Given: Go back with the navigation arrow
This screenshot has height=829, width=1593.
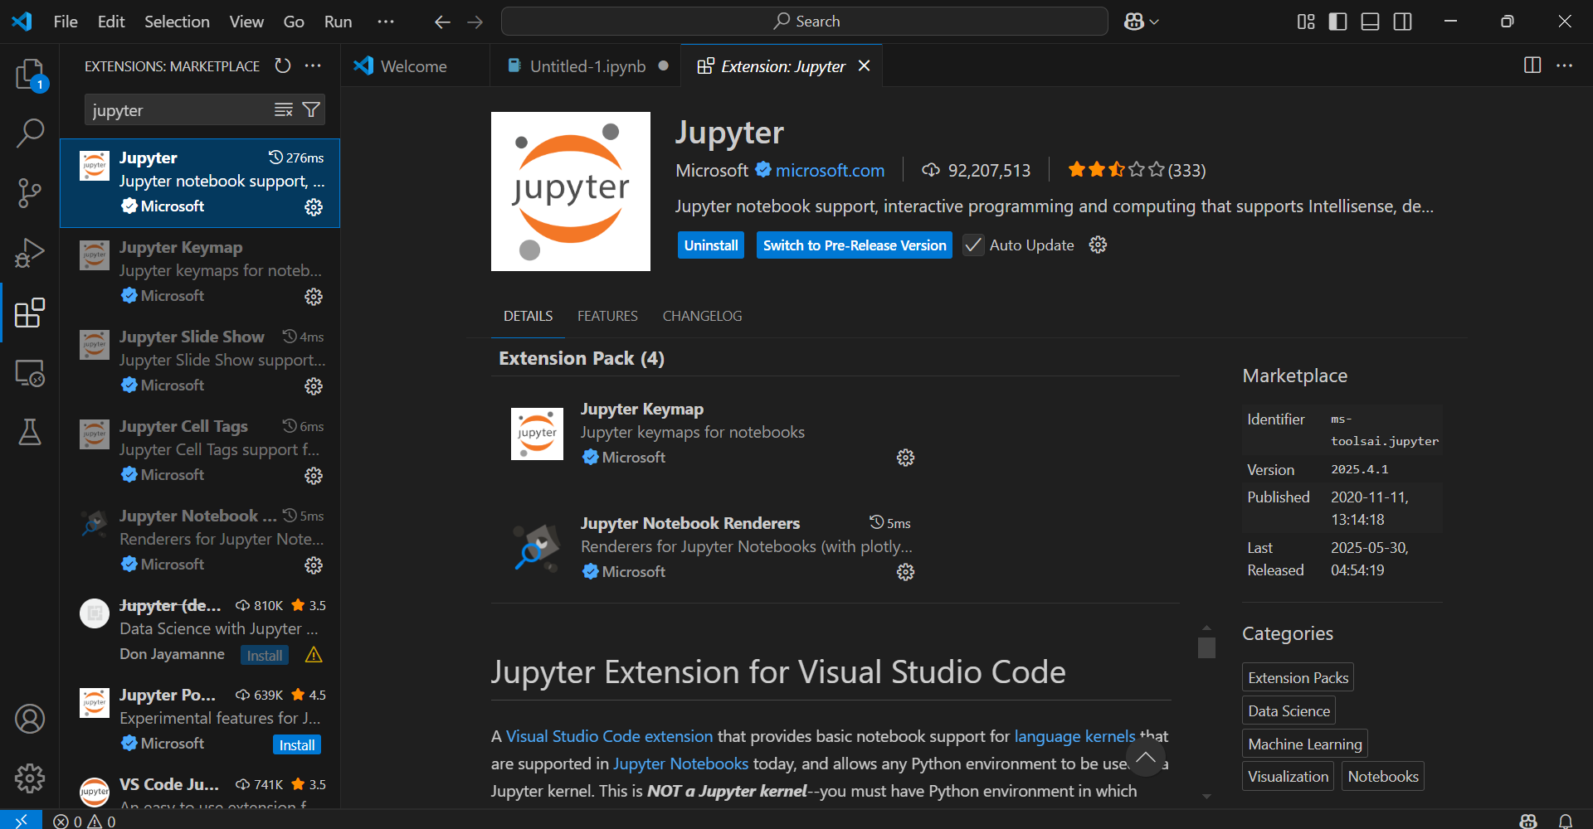Looking at the screenshot, I should (x=442, y=22).
